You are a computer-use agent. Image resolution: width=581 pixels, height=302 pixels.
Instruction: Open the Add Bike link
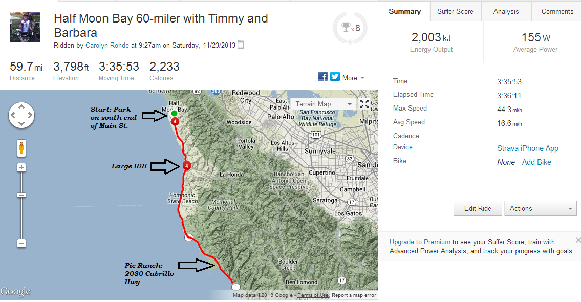(x=536, y=162)
